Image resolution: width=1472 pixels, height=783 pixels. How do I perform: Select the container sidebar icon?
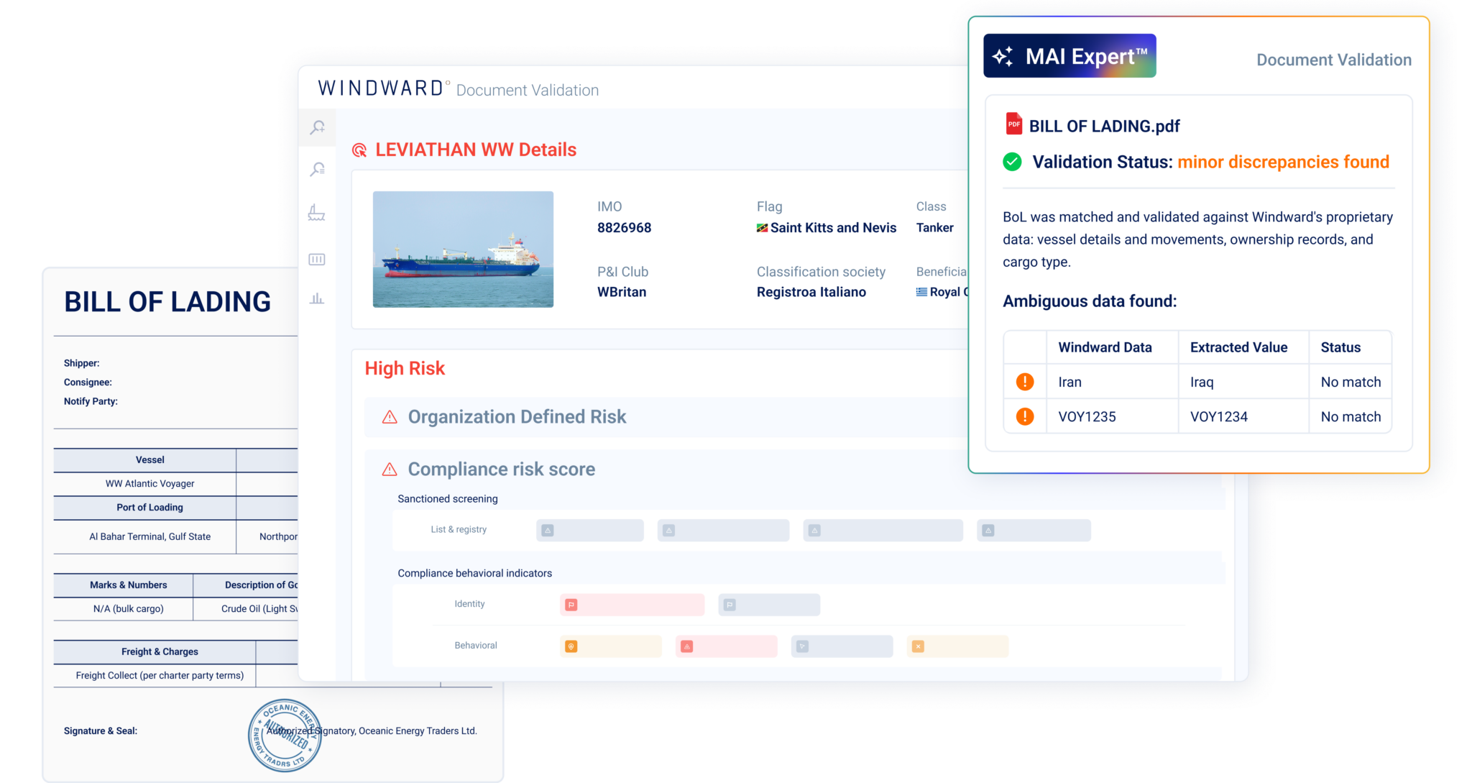pos(317,260)
